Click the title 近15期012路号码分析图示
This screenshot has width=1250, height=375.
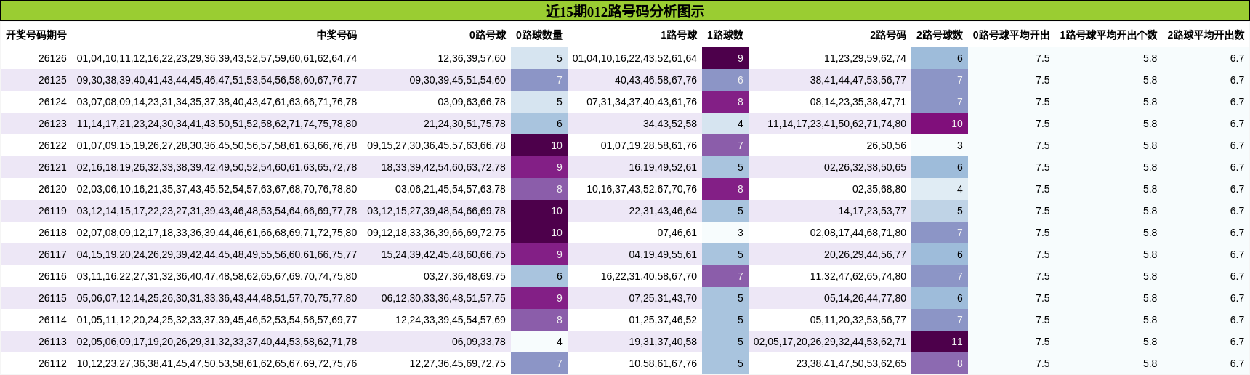[x=625, y=11]
